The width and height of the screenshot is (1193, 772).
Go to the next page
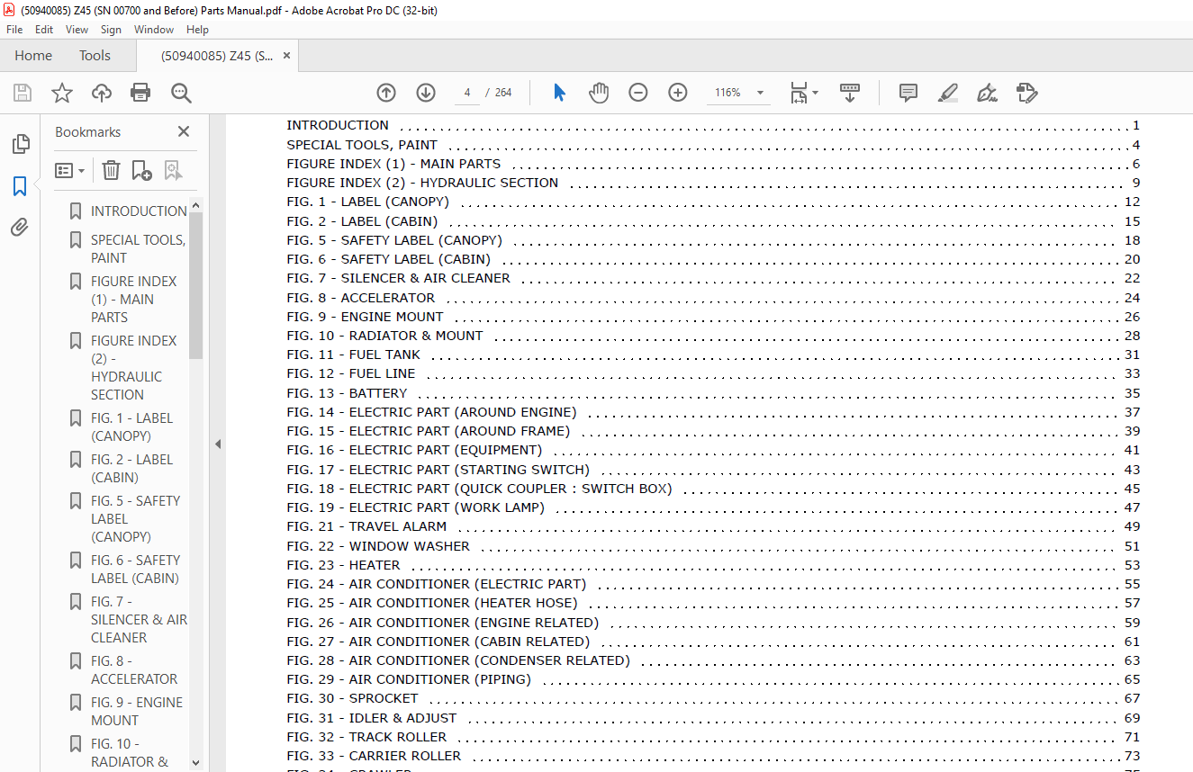point(426,93)
